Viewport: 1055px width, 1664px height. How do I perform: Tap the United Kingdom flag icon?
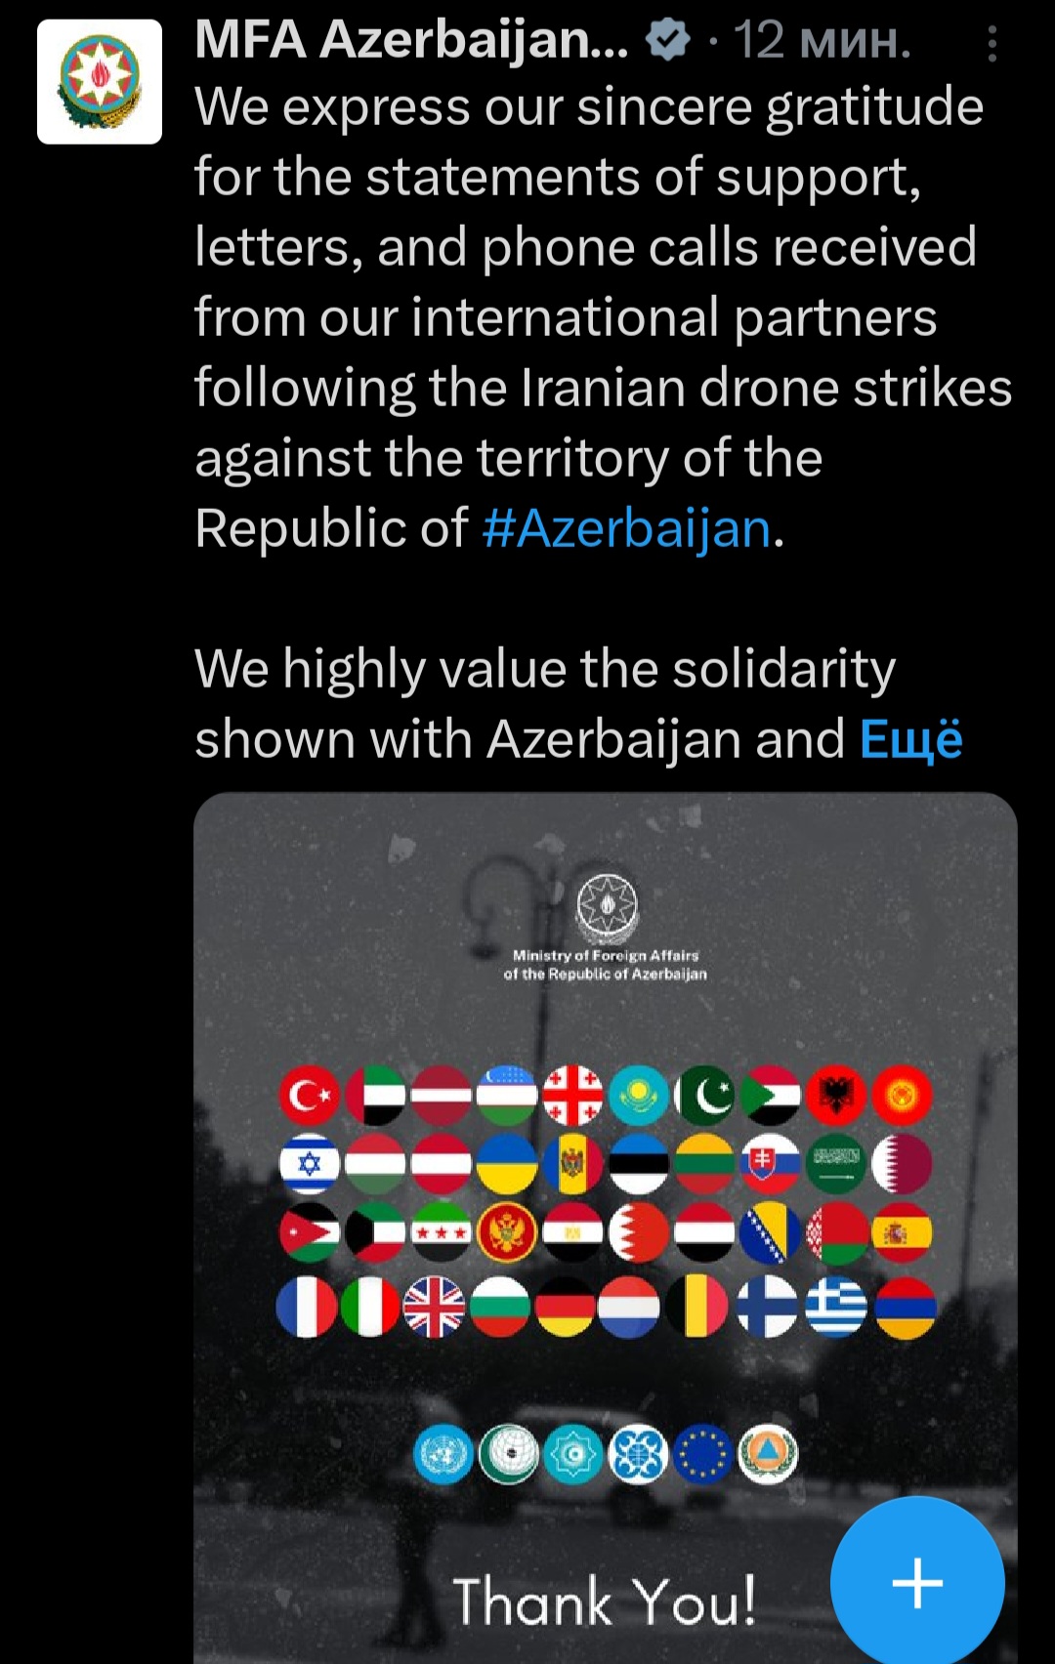tap(435, 1307)
